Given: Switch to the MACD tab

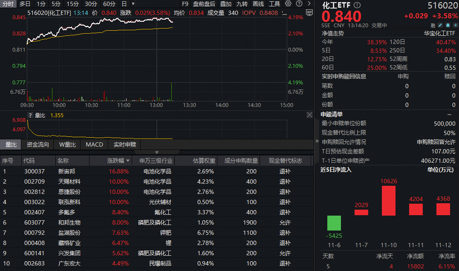Looking at the screenshot, I should pyautogui.click(x=94, y=144).
